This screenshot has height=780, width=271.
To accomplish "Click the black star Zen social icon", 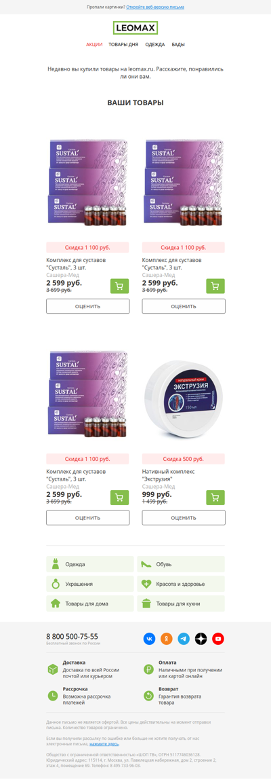I will pyautogui.click(x=201, y=639).
